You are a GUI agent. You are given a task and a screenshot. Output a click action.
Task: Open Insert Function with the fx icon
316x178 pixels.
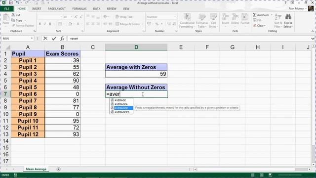[62, 39]
